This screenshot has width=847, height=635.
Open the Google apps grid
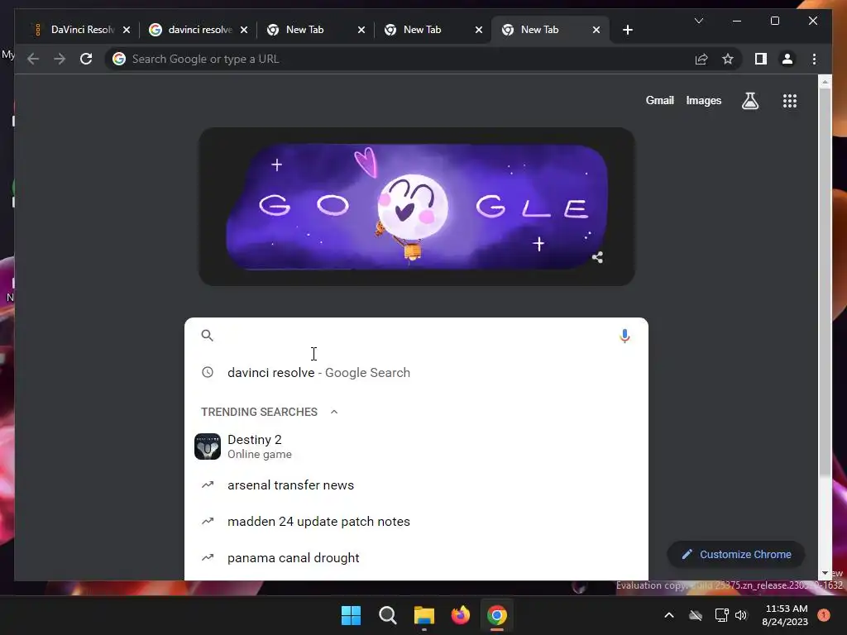coord(790,100)
